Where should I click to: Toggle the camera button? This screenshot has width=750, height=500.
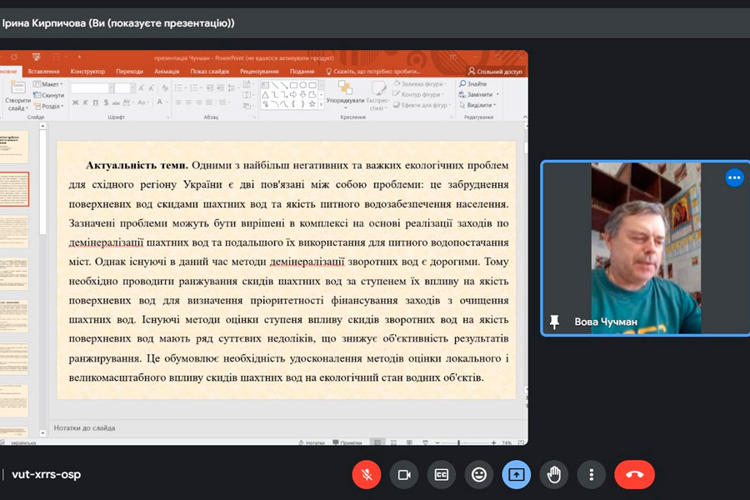click(404, 474)
